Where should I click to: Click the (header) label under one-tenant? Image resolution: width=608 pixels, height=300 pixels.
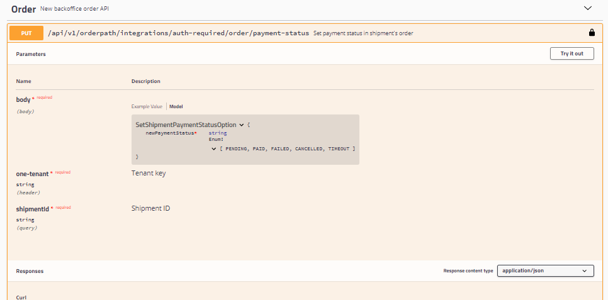click(x=28, y=192)
